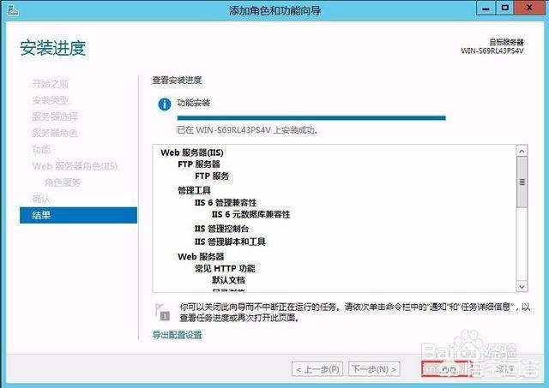Close the wizard with the red X
The width and height of the screenshot is (549, 388).
coord(532,9)
